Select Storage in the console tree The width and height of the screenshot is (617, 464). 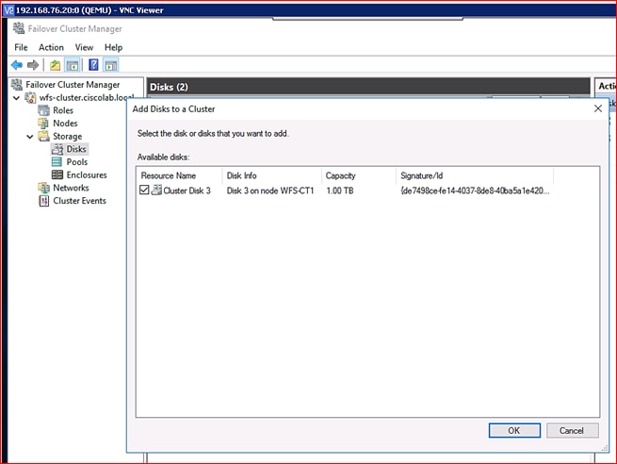click(68, 137)
